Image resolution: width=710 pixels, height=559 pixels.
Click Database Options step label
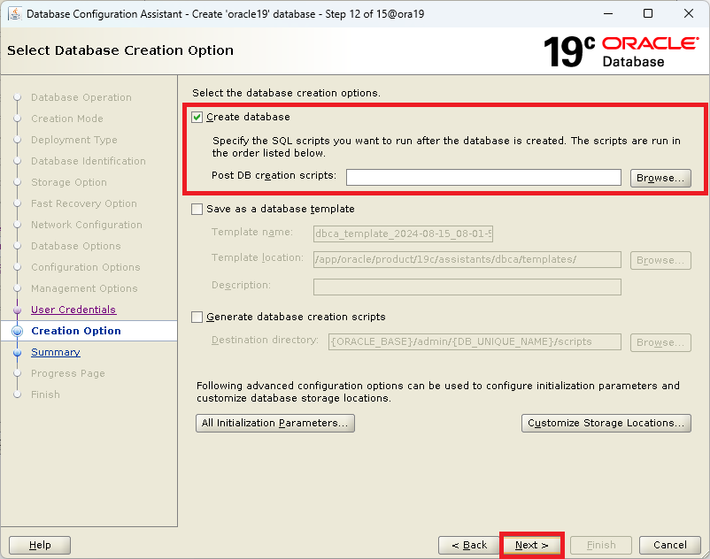point(75,246)
